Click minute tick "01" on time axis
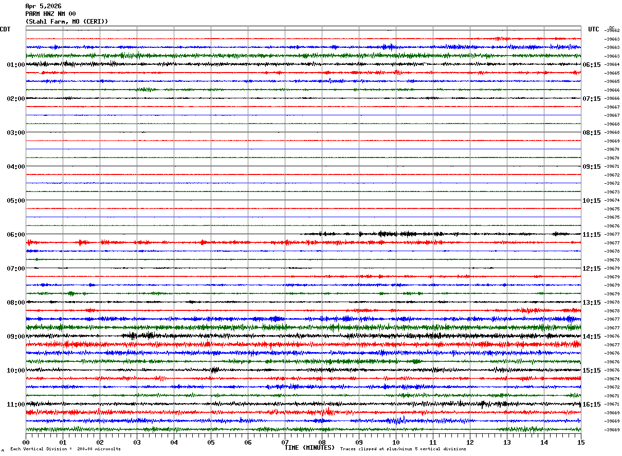The height and width of the screenshot is (456, 622). click(x=63, y=442)
